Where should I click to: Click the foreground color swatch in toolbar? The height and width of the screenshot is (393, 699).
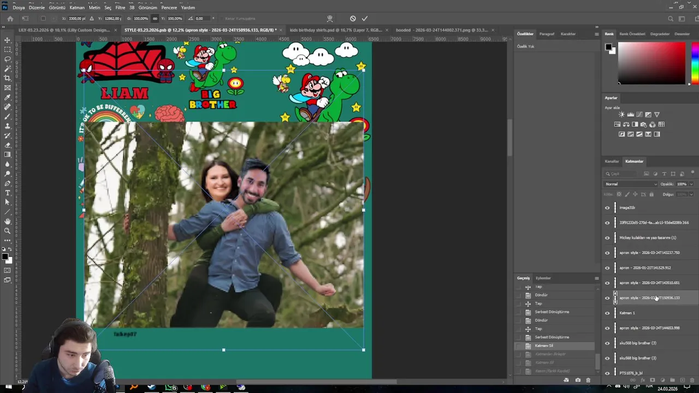[5, 256]
